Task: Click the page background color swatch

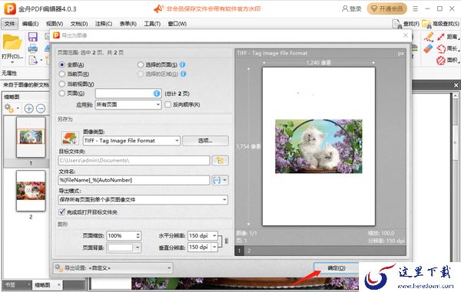Action: pyautogui.click(x=121, y=248)
